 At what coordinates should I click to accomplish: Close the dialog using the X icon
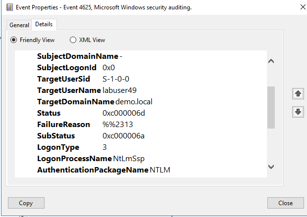[x=303, y=7]
